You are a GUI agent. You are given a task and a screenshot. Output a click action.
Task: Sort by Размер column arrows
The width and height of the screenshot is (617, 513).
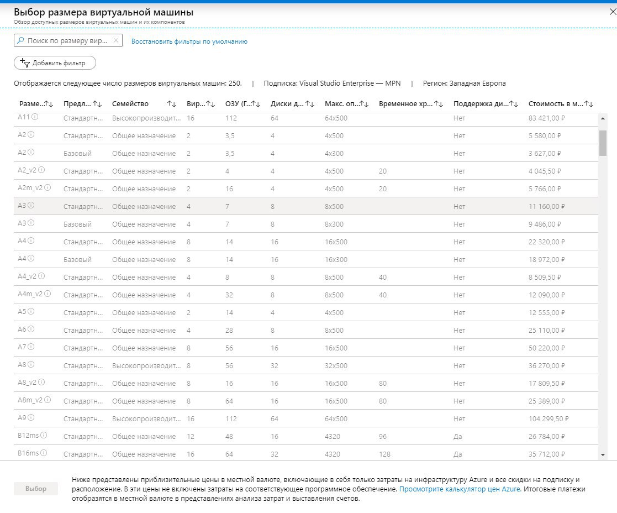[x=49, y=104]
